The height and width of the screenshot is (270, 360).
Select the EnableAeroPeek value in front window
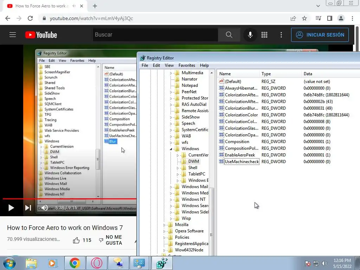(x=240, y=155)
